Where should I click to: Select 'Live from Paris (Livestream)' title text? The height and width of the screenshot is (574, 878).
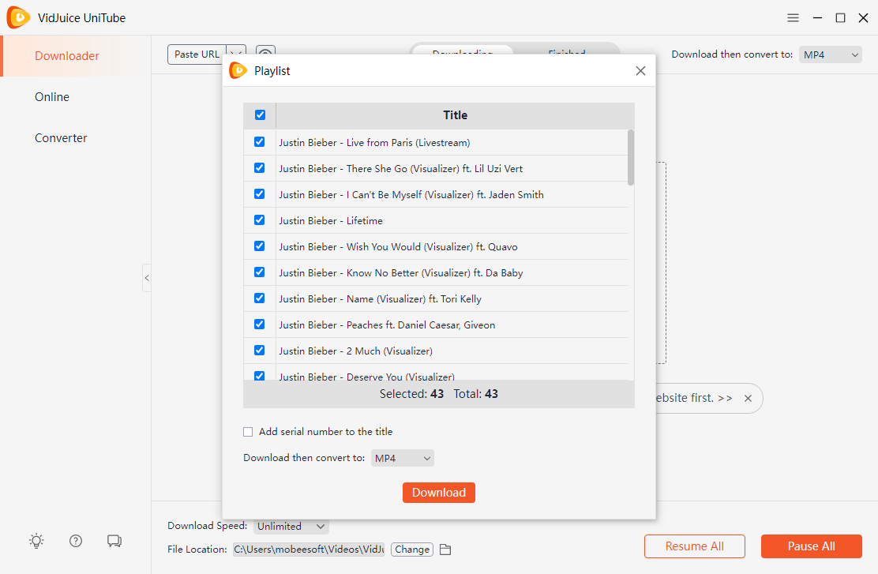click(x=374, y=143)
